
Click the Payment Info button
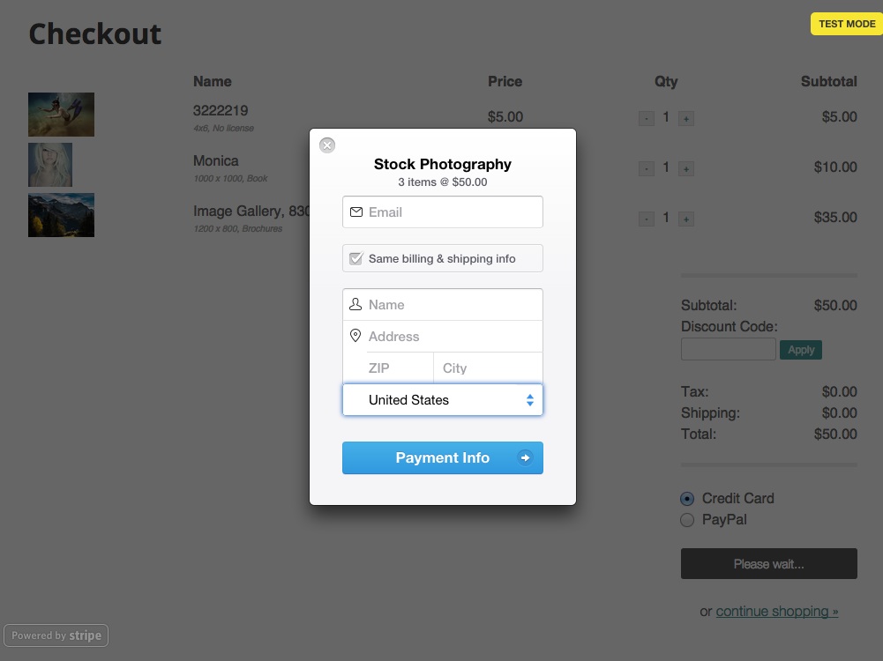(443, 458)
